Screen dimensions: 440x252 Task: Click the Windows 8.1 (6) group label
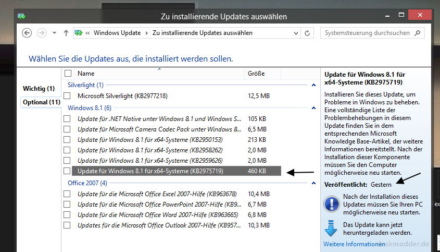(x=90, y=108)
